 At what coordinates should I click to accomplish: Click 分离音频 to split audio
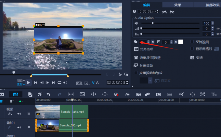(x=143, y=65)
